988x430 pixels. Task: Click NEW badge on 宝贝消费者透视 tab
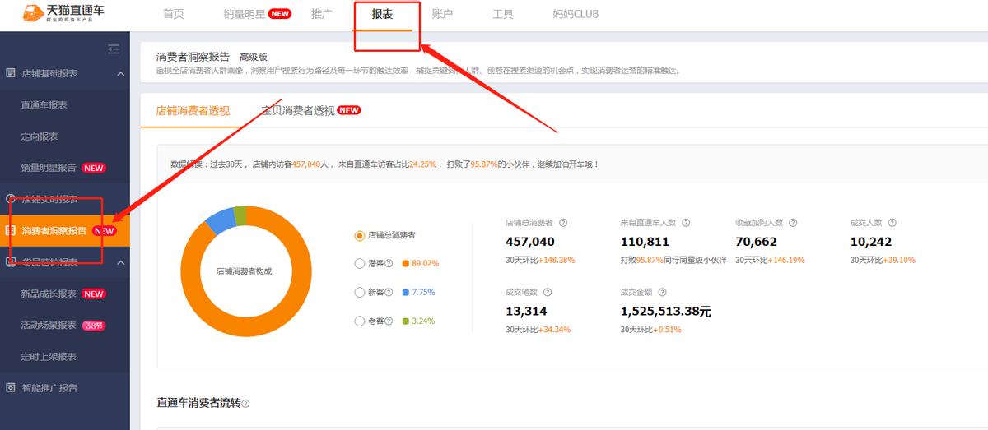tap(349, 110)
